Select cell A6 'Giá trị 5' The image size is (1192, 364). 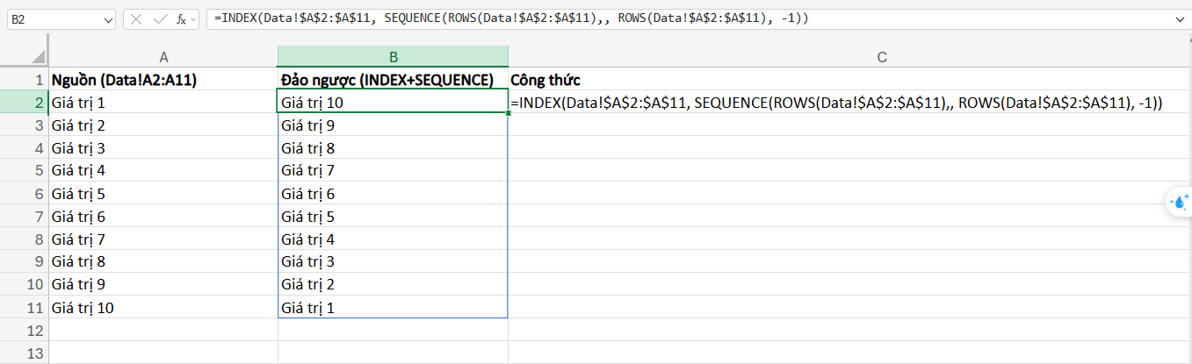(163, 194)
